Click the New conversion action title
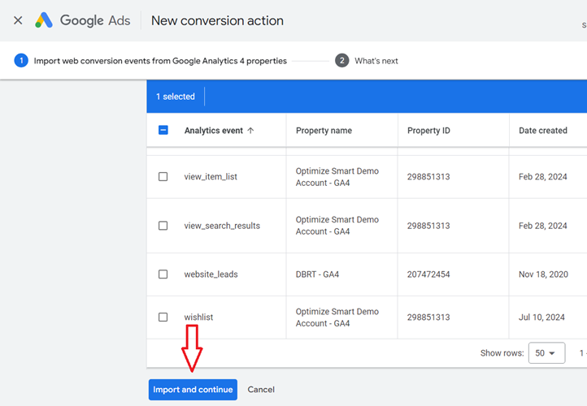 (217, 20)
